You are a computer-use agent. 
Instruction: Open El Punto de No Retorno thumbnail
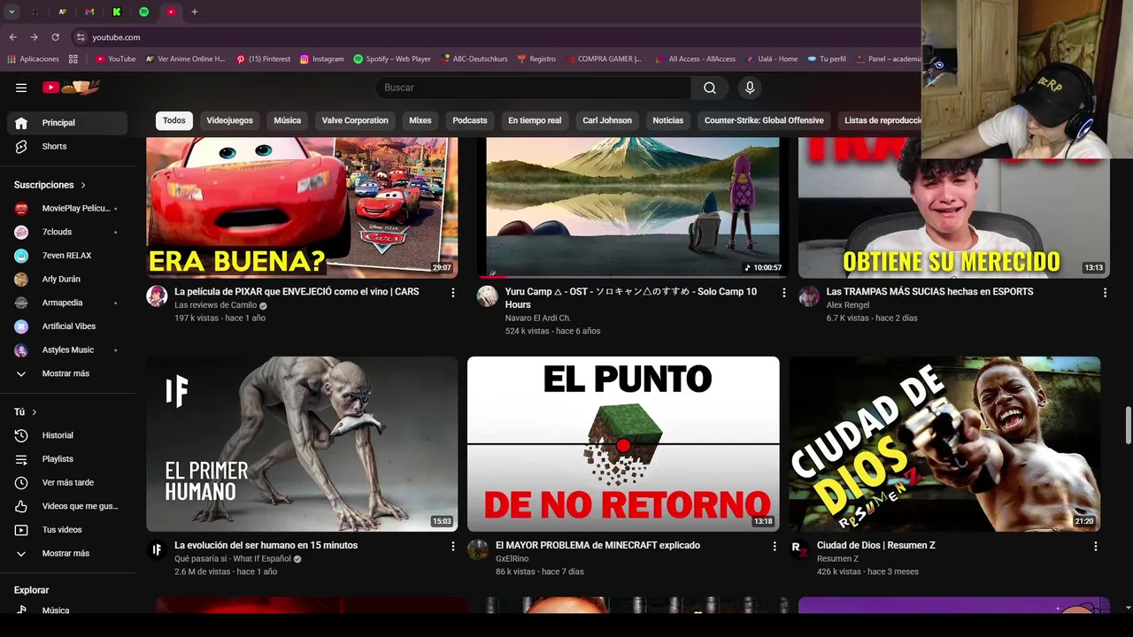[623, 444]
